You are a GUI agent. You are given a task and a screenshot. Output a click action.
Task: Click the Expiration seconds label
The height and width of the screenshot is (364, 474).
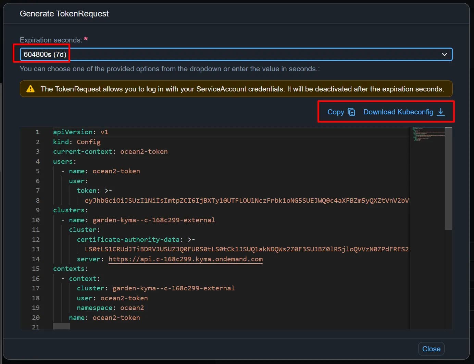coord(51,40)
